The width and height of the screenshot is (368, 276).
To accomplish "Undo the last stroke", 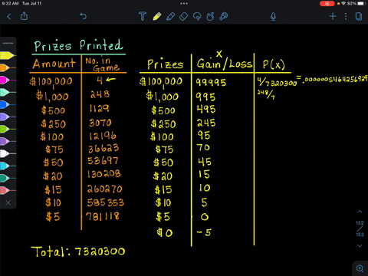I will [x=84, y=16].
